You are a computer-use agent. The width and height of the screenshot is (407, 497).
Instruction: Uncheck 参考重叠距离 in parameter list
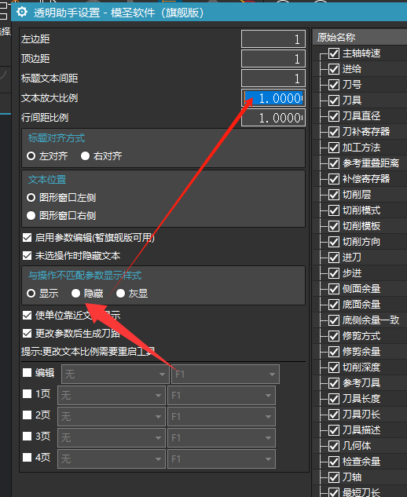(x=334, y=163)
